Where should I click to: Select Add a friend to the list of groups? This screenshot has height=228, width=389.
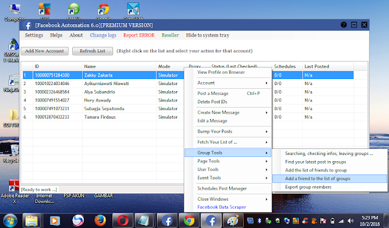[x=329, y=179]
